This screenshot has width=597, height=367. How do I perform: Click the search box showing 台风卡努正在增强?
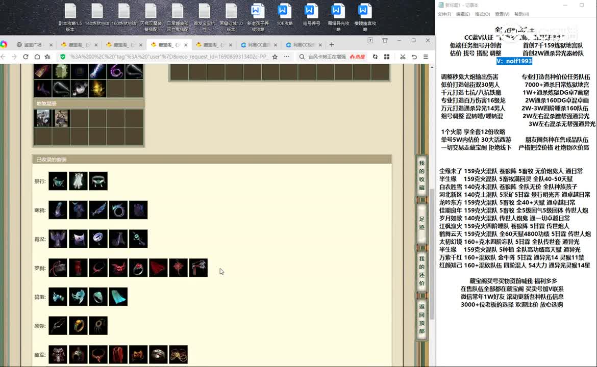(327, 57)
